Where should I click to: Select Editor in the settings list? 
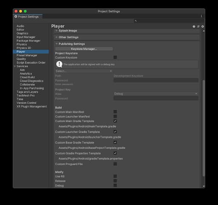pos(20,30)
